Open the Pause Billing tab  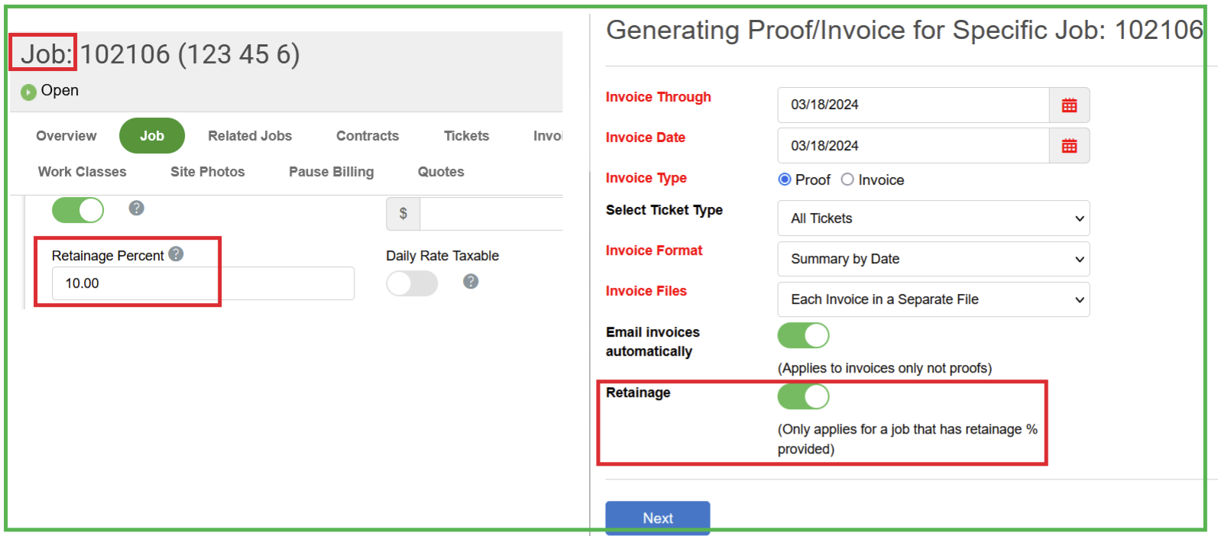331,172
